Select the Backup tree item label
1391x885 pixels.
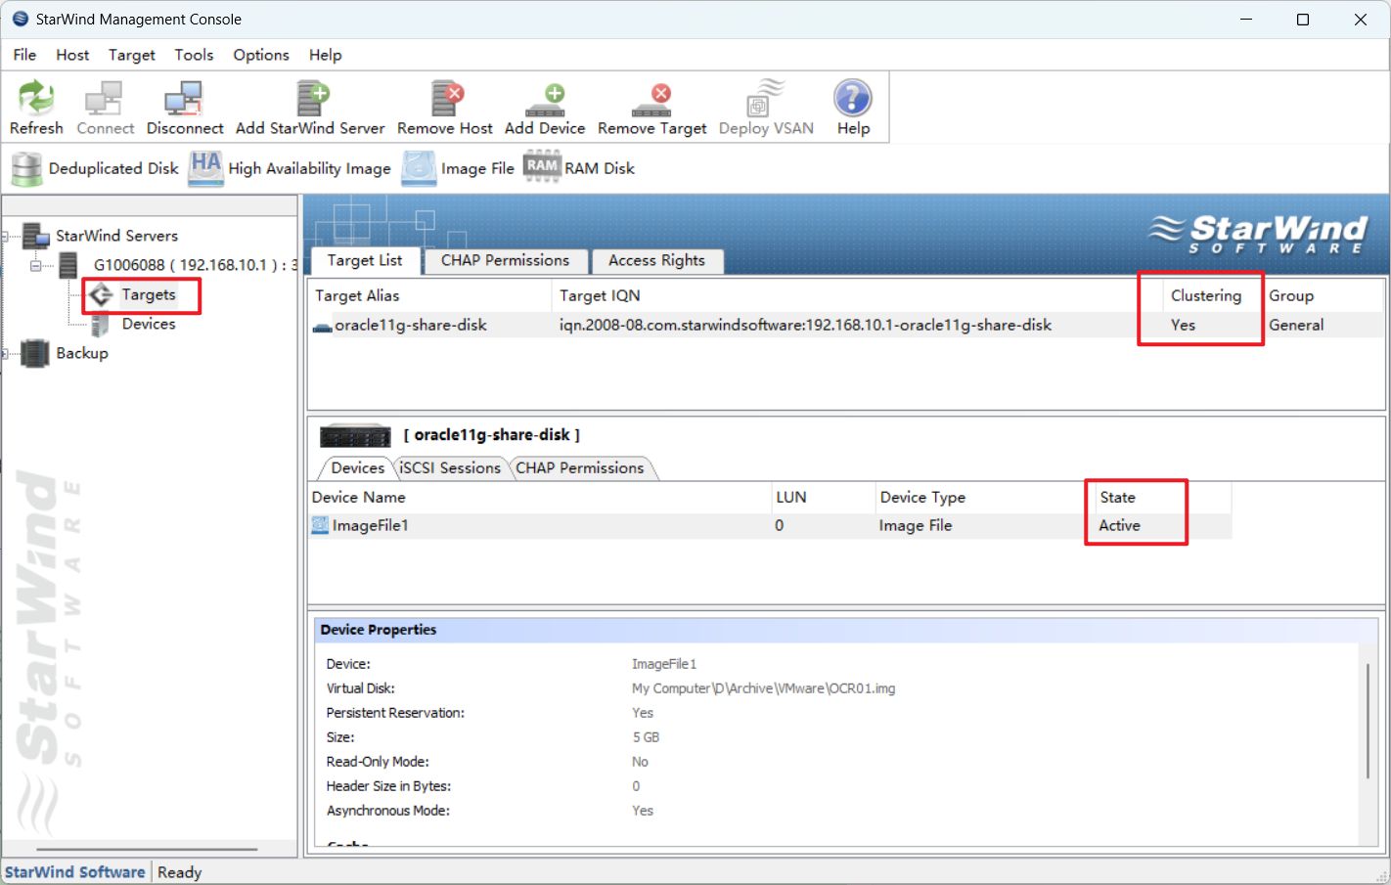coord(82,353)
